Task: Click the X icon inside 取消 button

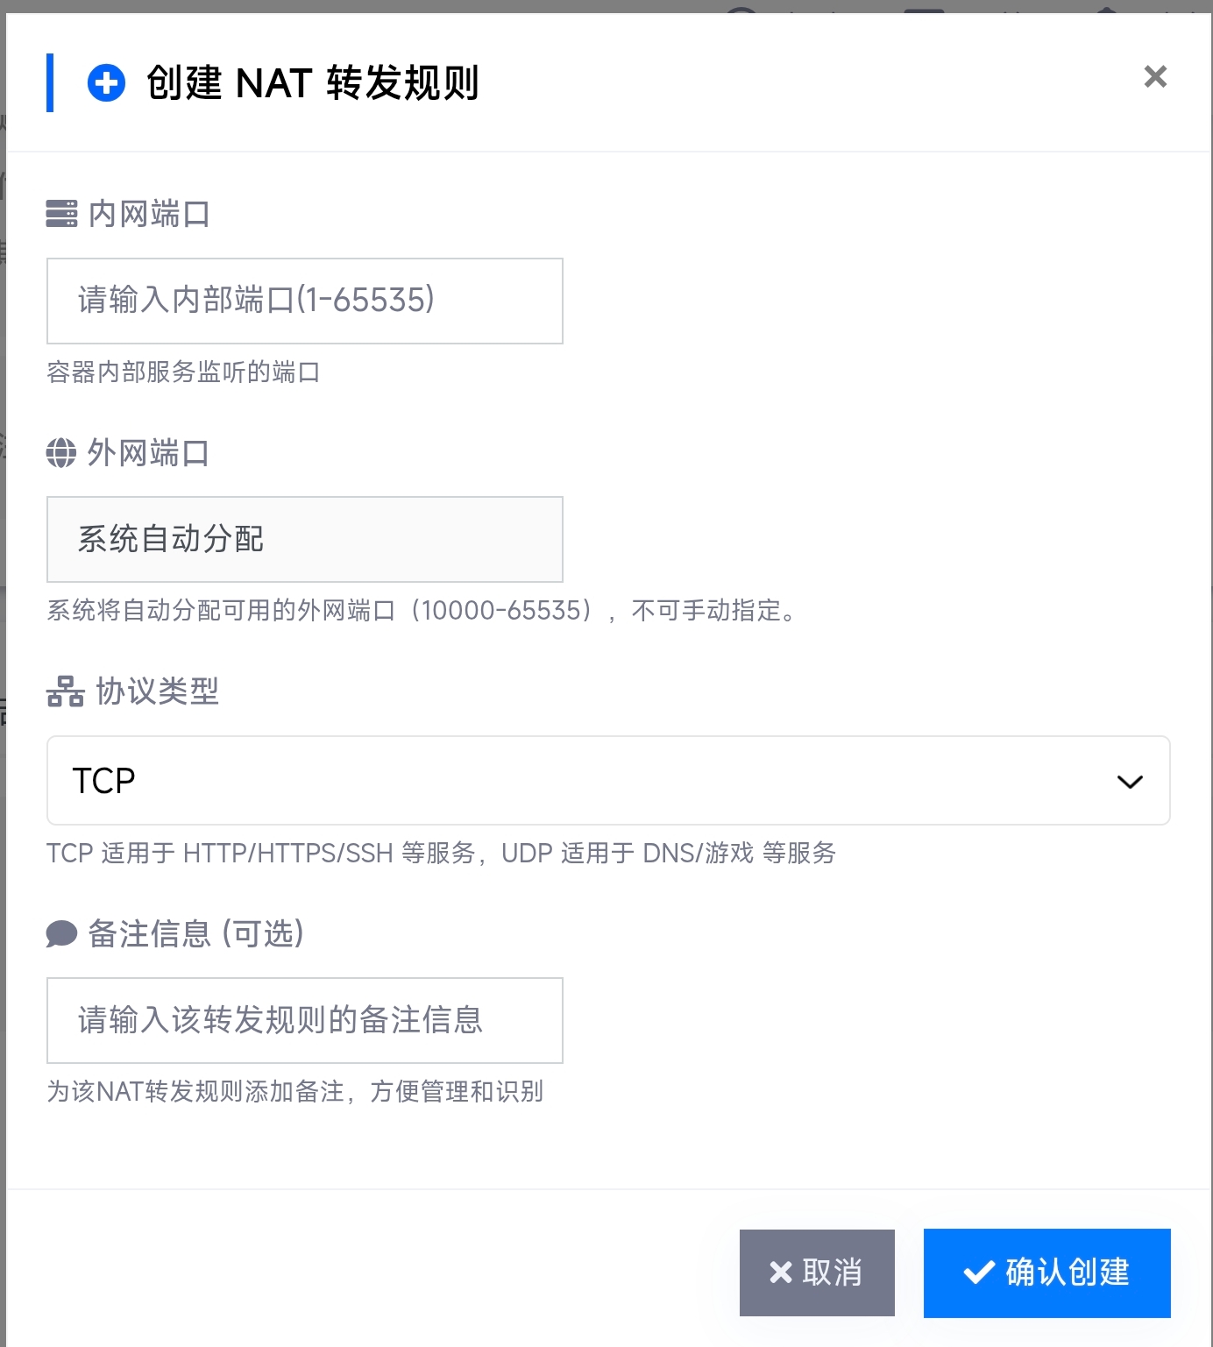Action: click(x=780, y=1273)
